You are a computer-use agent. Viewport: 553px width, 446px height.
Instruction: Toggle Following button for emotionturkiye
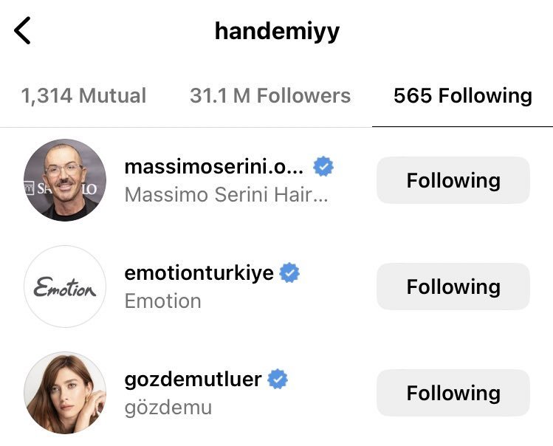(453, 287)
